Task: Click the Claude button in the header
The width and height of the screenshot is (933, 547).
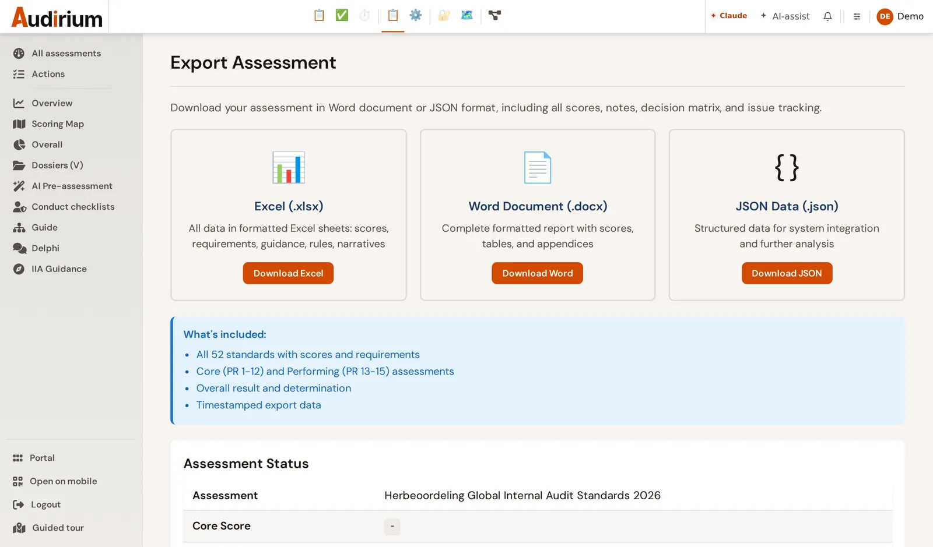Action: click(729, 16)
